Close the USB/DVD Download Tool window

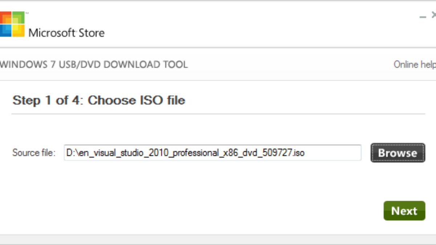click(x=433, y=15)
